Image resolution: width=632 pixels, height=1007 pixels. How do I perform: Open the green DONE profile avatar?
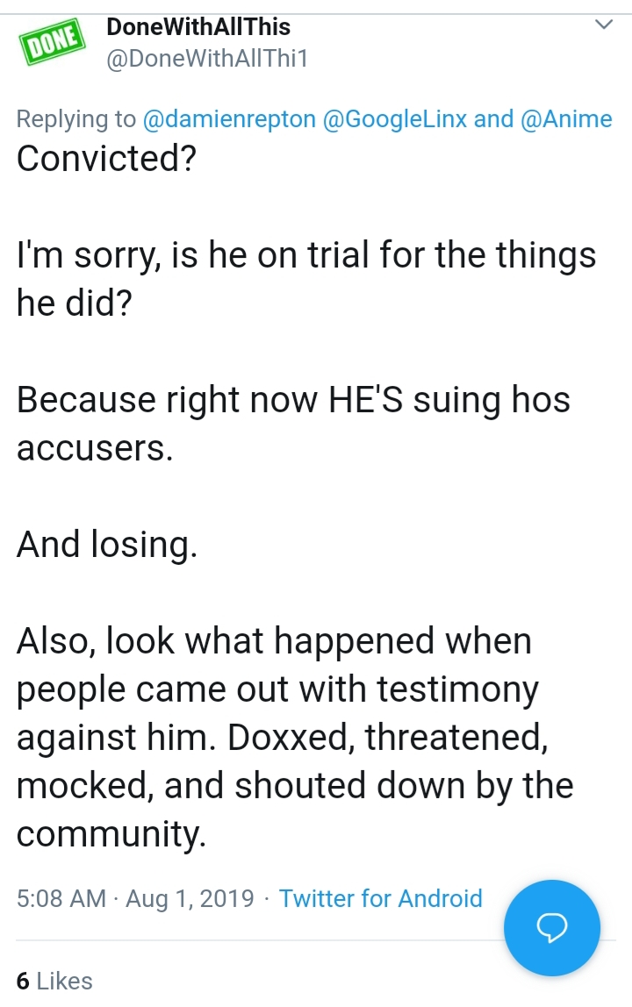click(53, 42)
